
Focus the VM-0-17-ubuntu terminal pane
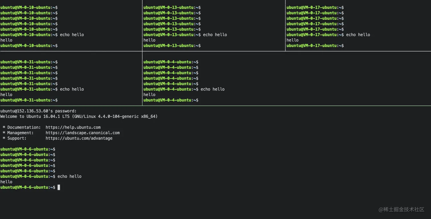358,26
